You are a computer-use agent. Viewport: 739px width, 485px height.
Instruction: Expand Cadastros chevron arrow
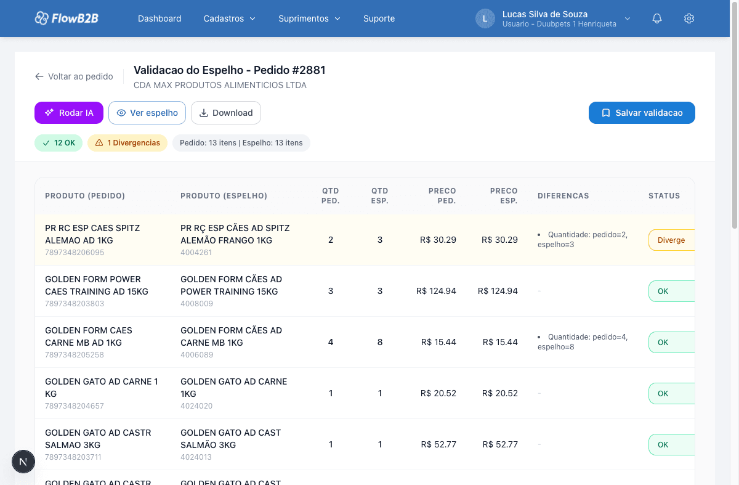click(252, 18)
